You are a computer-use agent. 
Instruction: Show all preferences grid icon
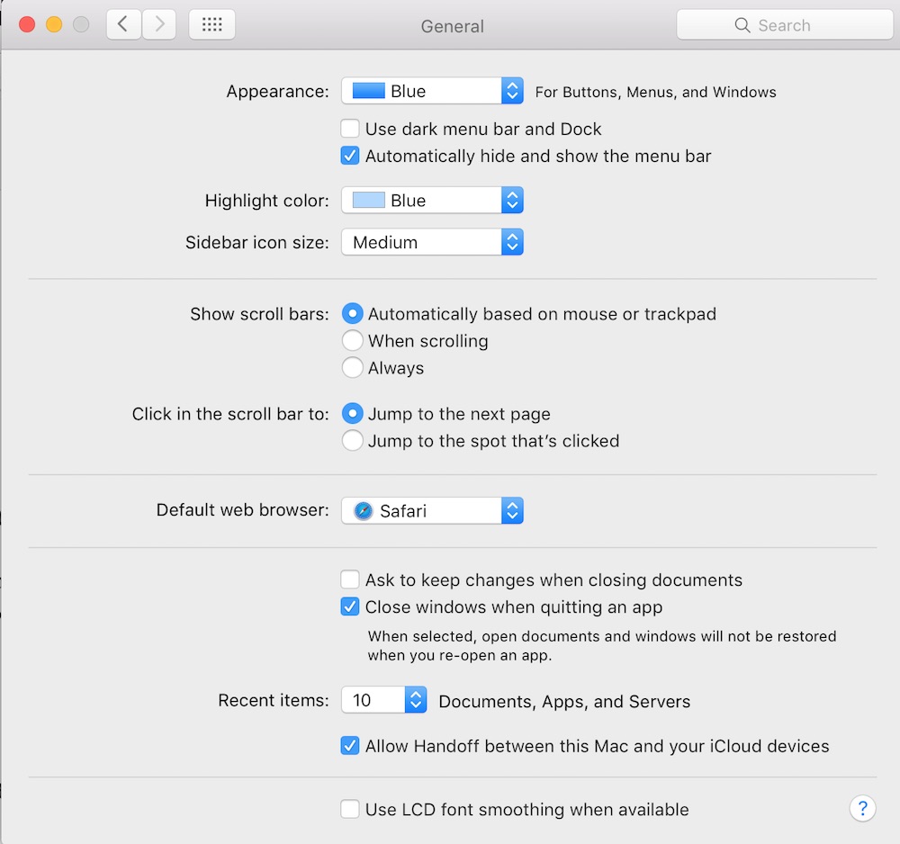coord(211,25)
